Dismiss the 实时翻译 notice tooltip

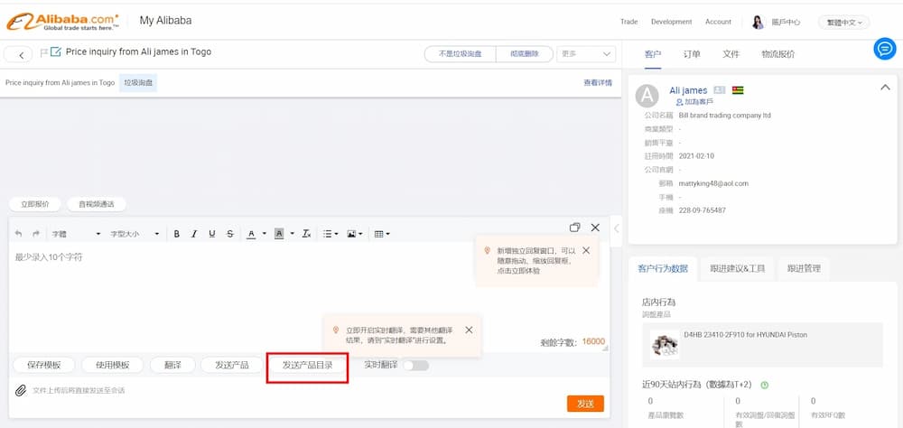[469, 330]
